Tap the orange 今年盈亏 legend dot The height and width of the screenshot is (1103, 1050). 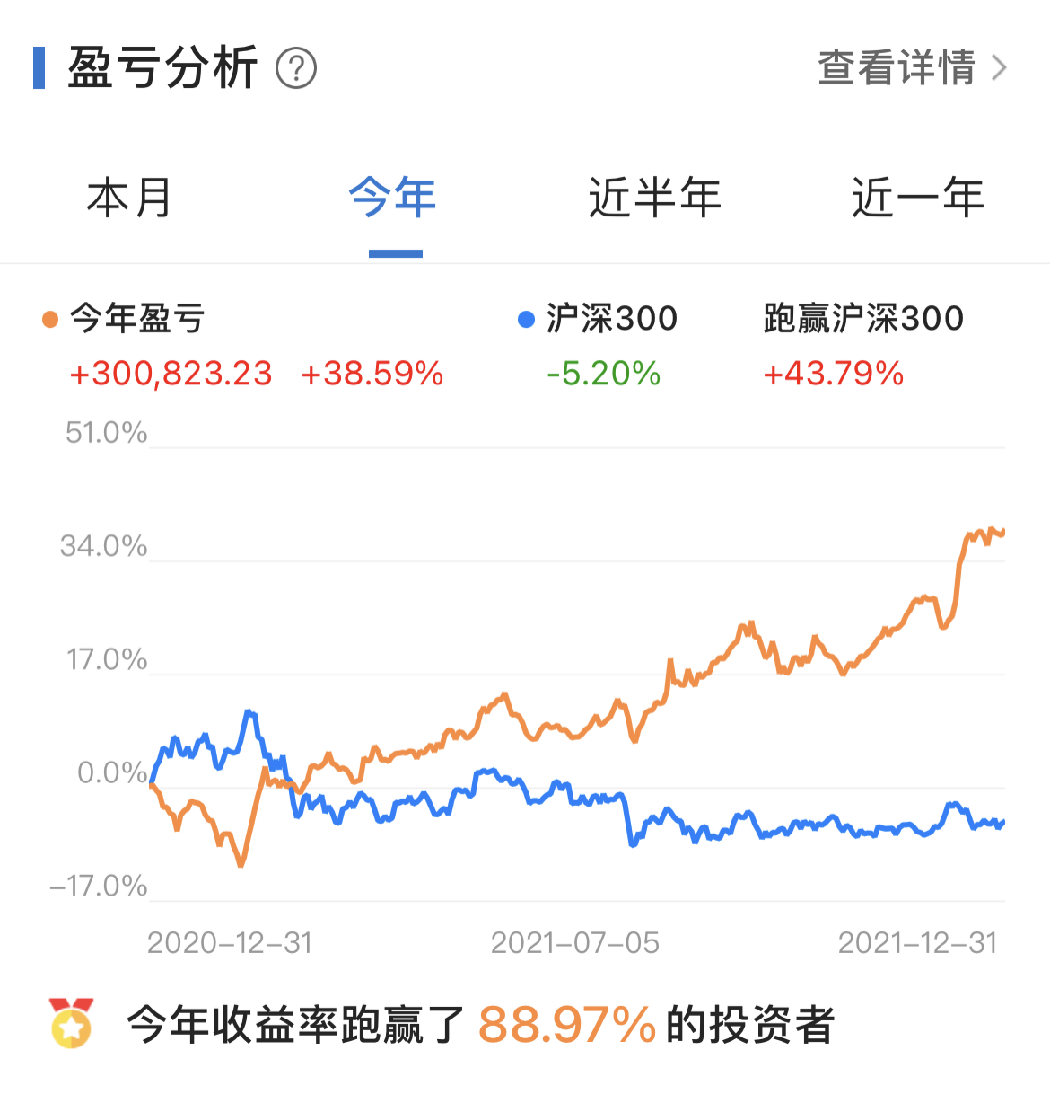tap(50, 319)
